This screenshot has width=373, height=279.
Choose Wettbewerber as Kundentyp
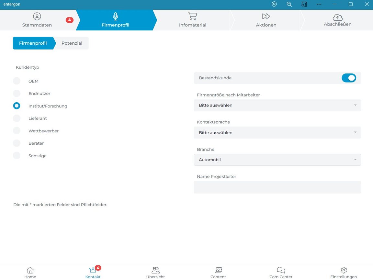tap(17, 131)
